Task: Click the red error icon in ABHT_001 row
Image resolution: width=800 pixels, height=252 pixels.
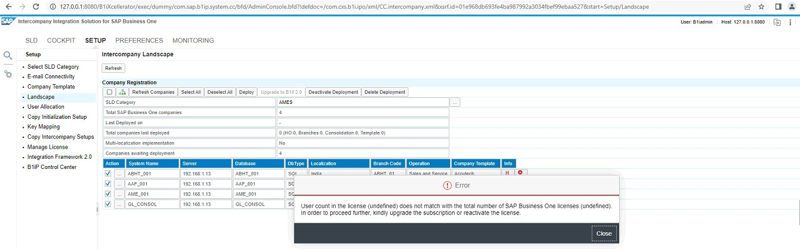Action: point(520,173)
